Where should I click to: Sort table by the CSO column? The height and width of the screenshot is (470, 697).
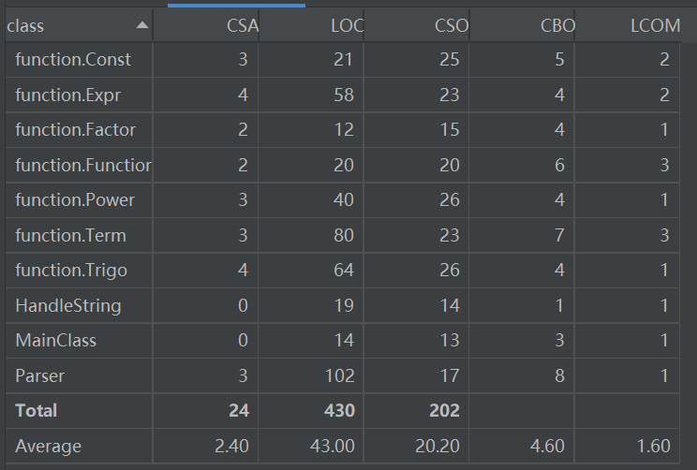pyautogui.click(x=417, y=26)
